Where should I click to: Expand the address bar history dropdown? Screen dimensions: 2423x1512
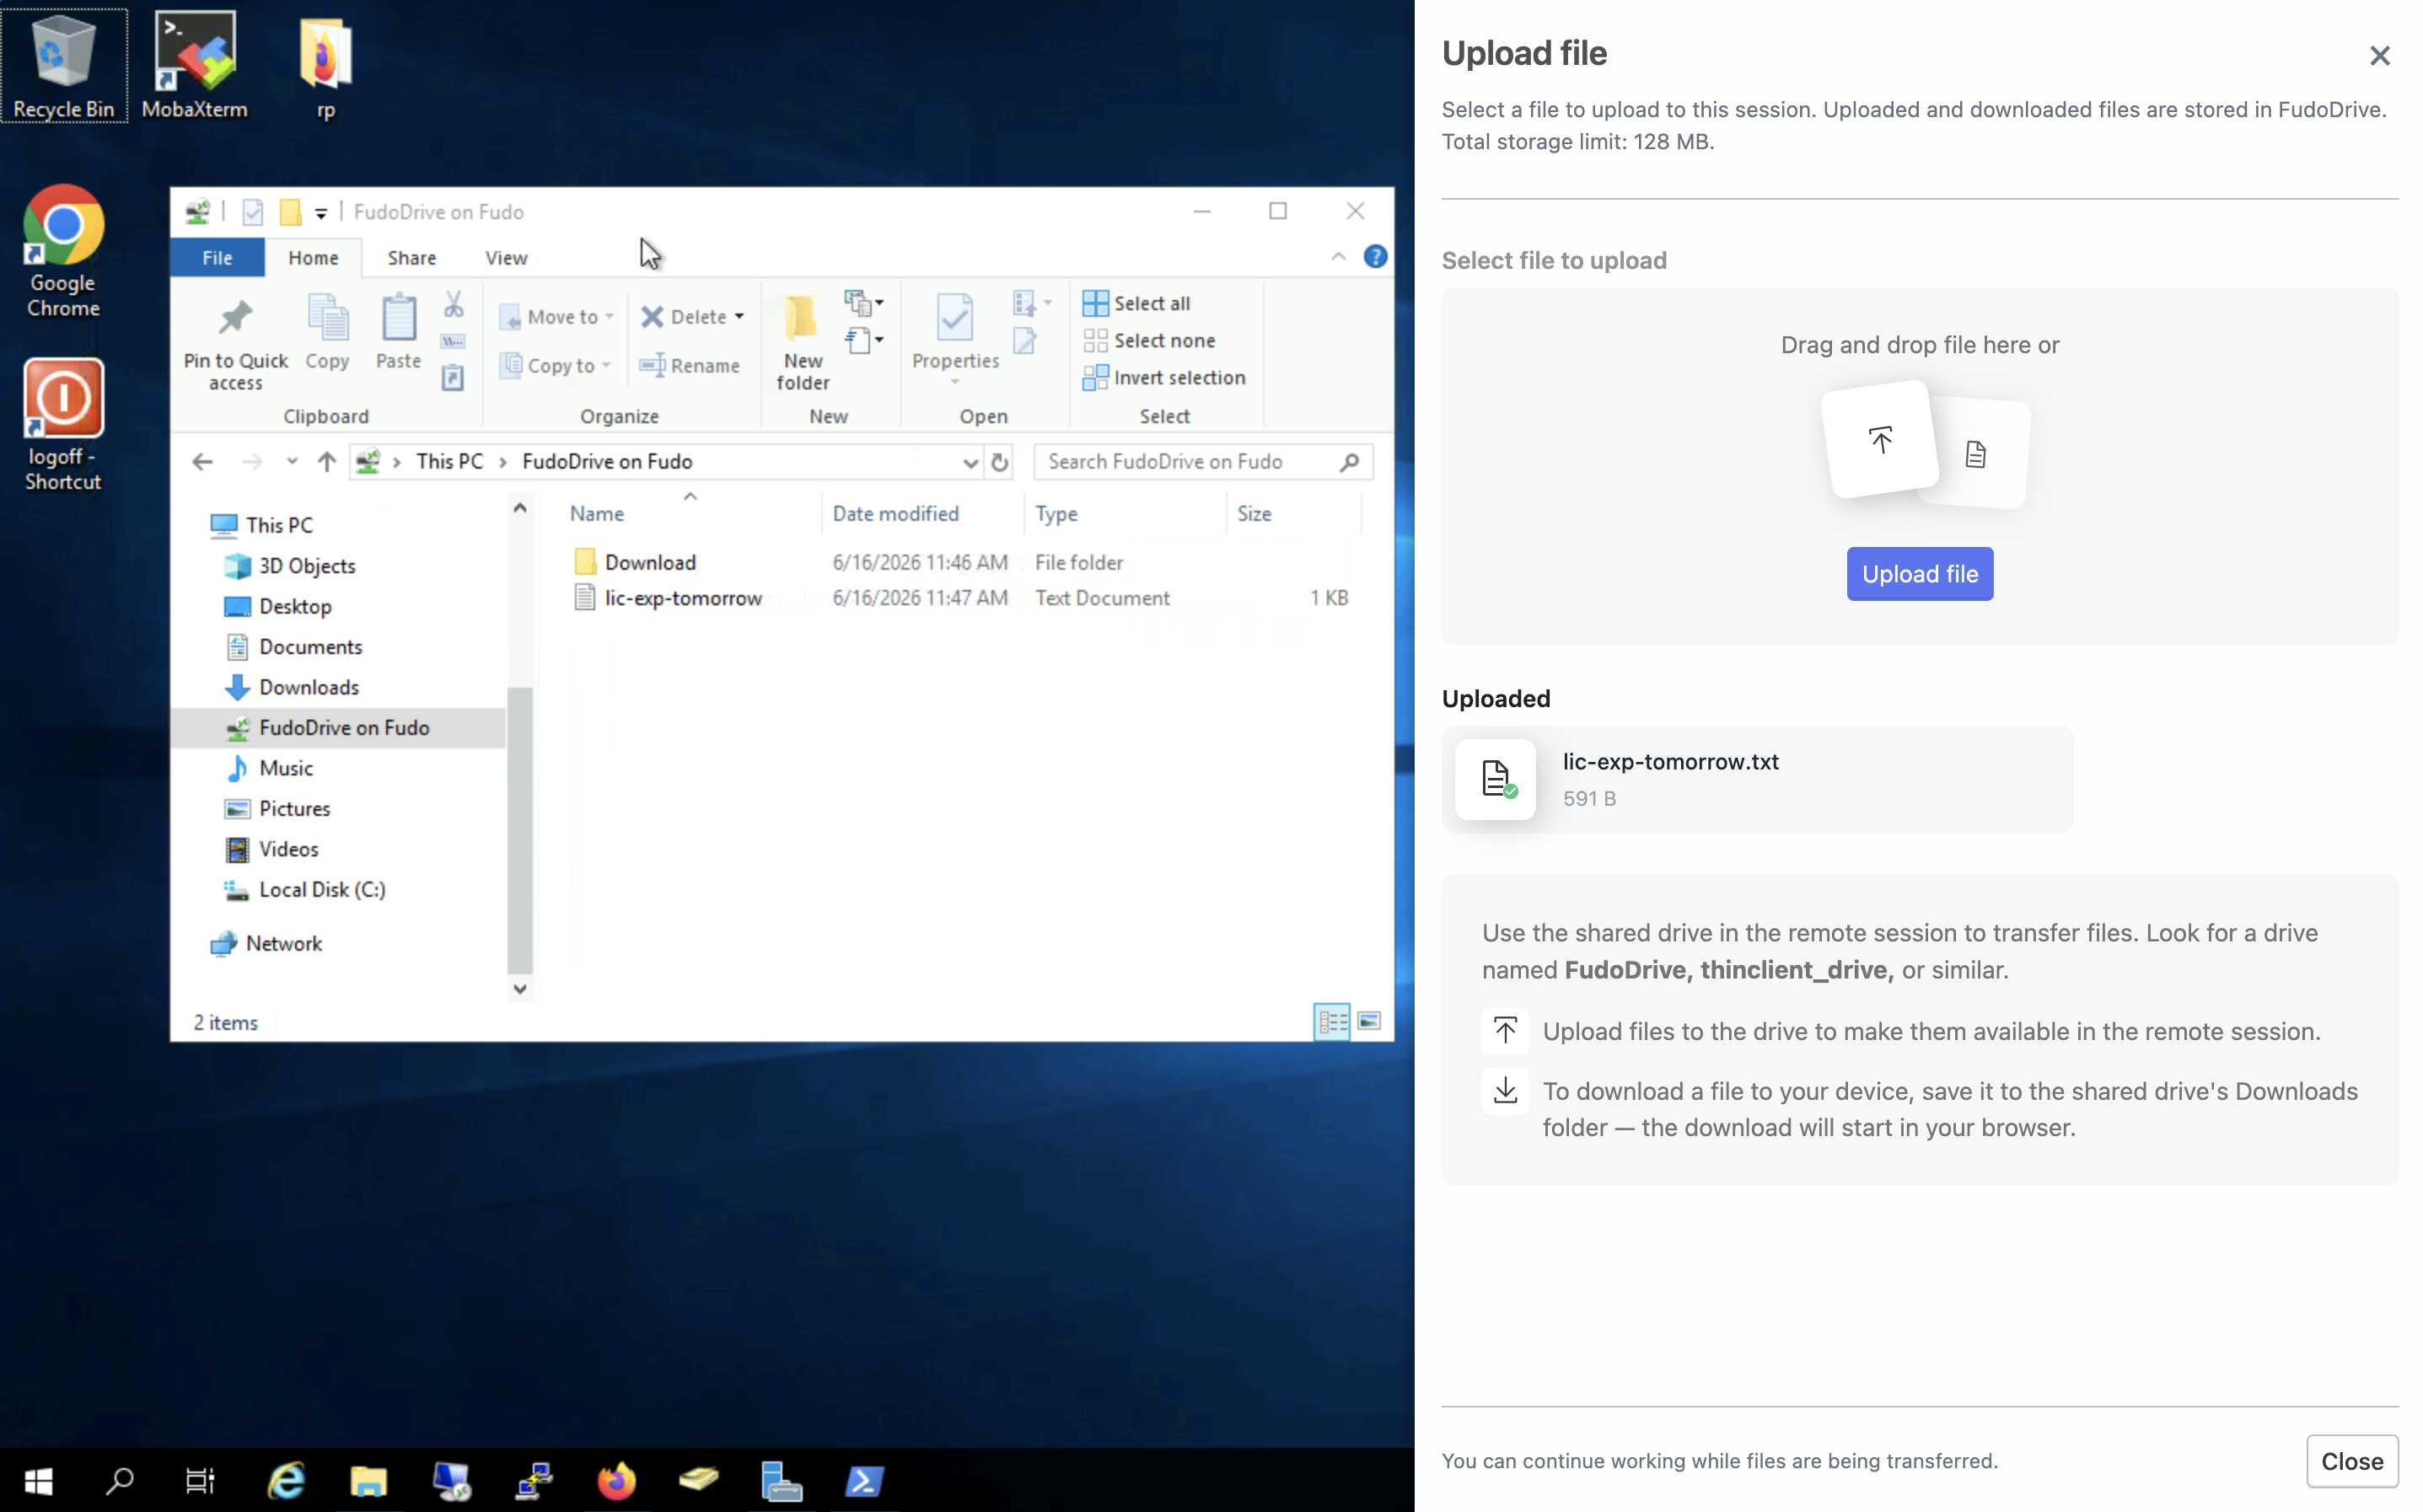point(969,462)
